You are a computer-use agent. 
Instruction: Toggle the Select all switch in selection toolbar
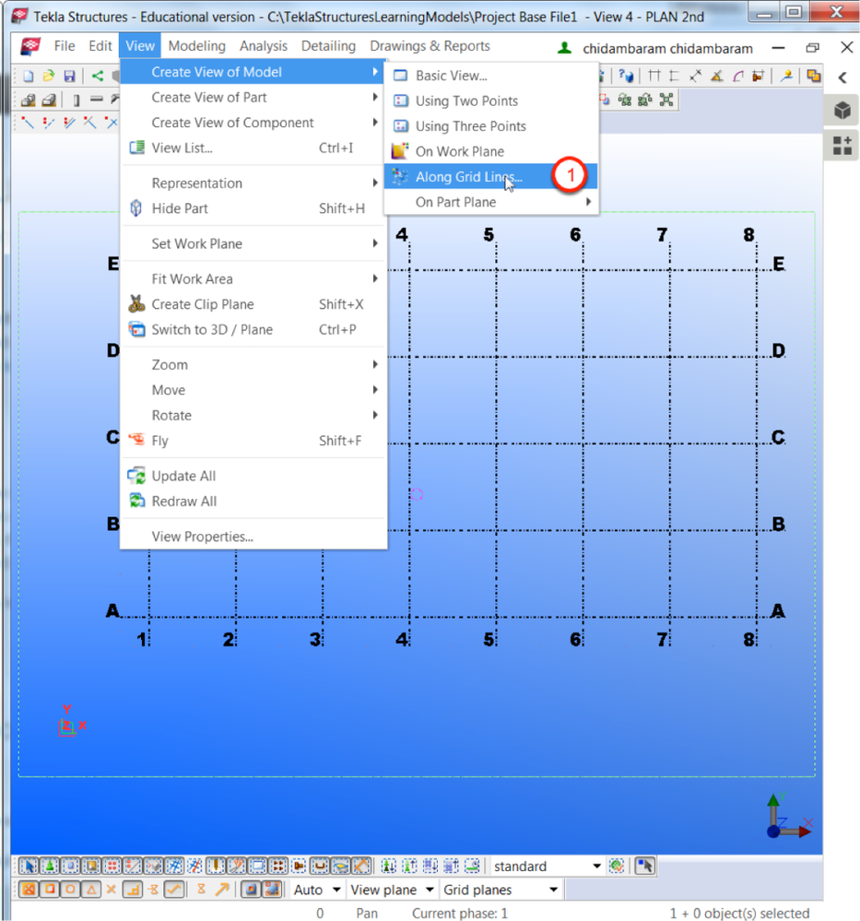[29, 866]
